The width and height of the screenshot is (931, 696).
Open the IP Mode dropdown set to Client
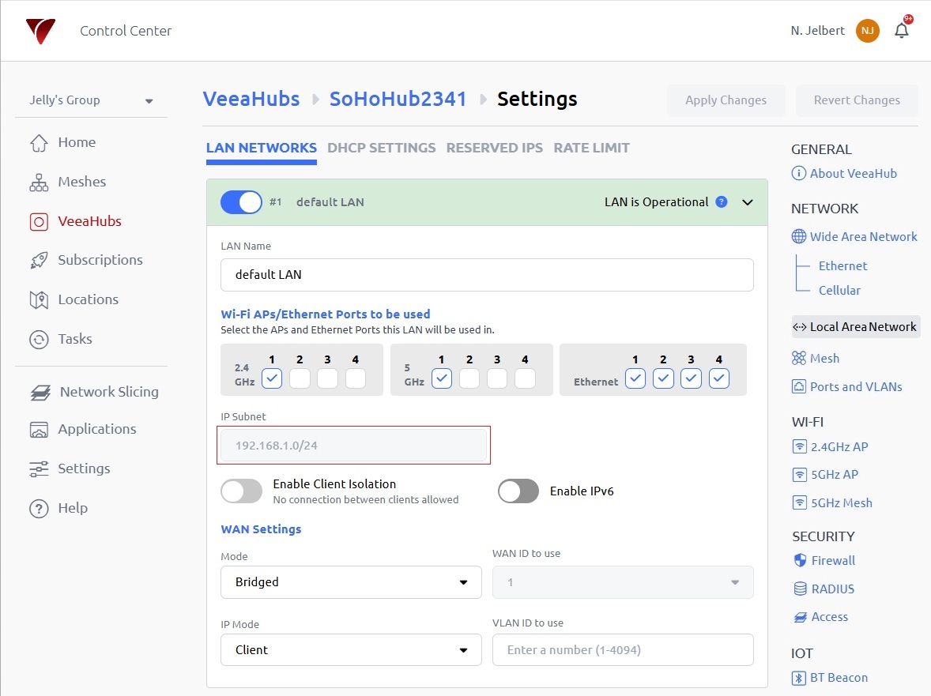[x=351, y=649]
